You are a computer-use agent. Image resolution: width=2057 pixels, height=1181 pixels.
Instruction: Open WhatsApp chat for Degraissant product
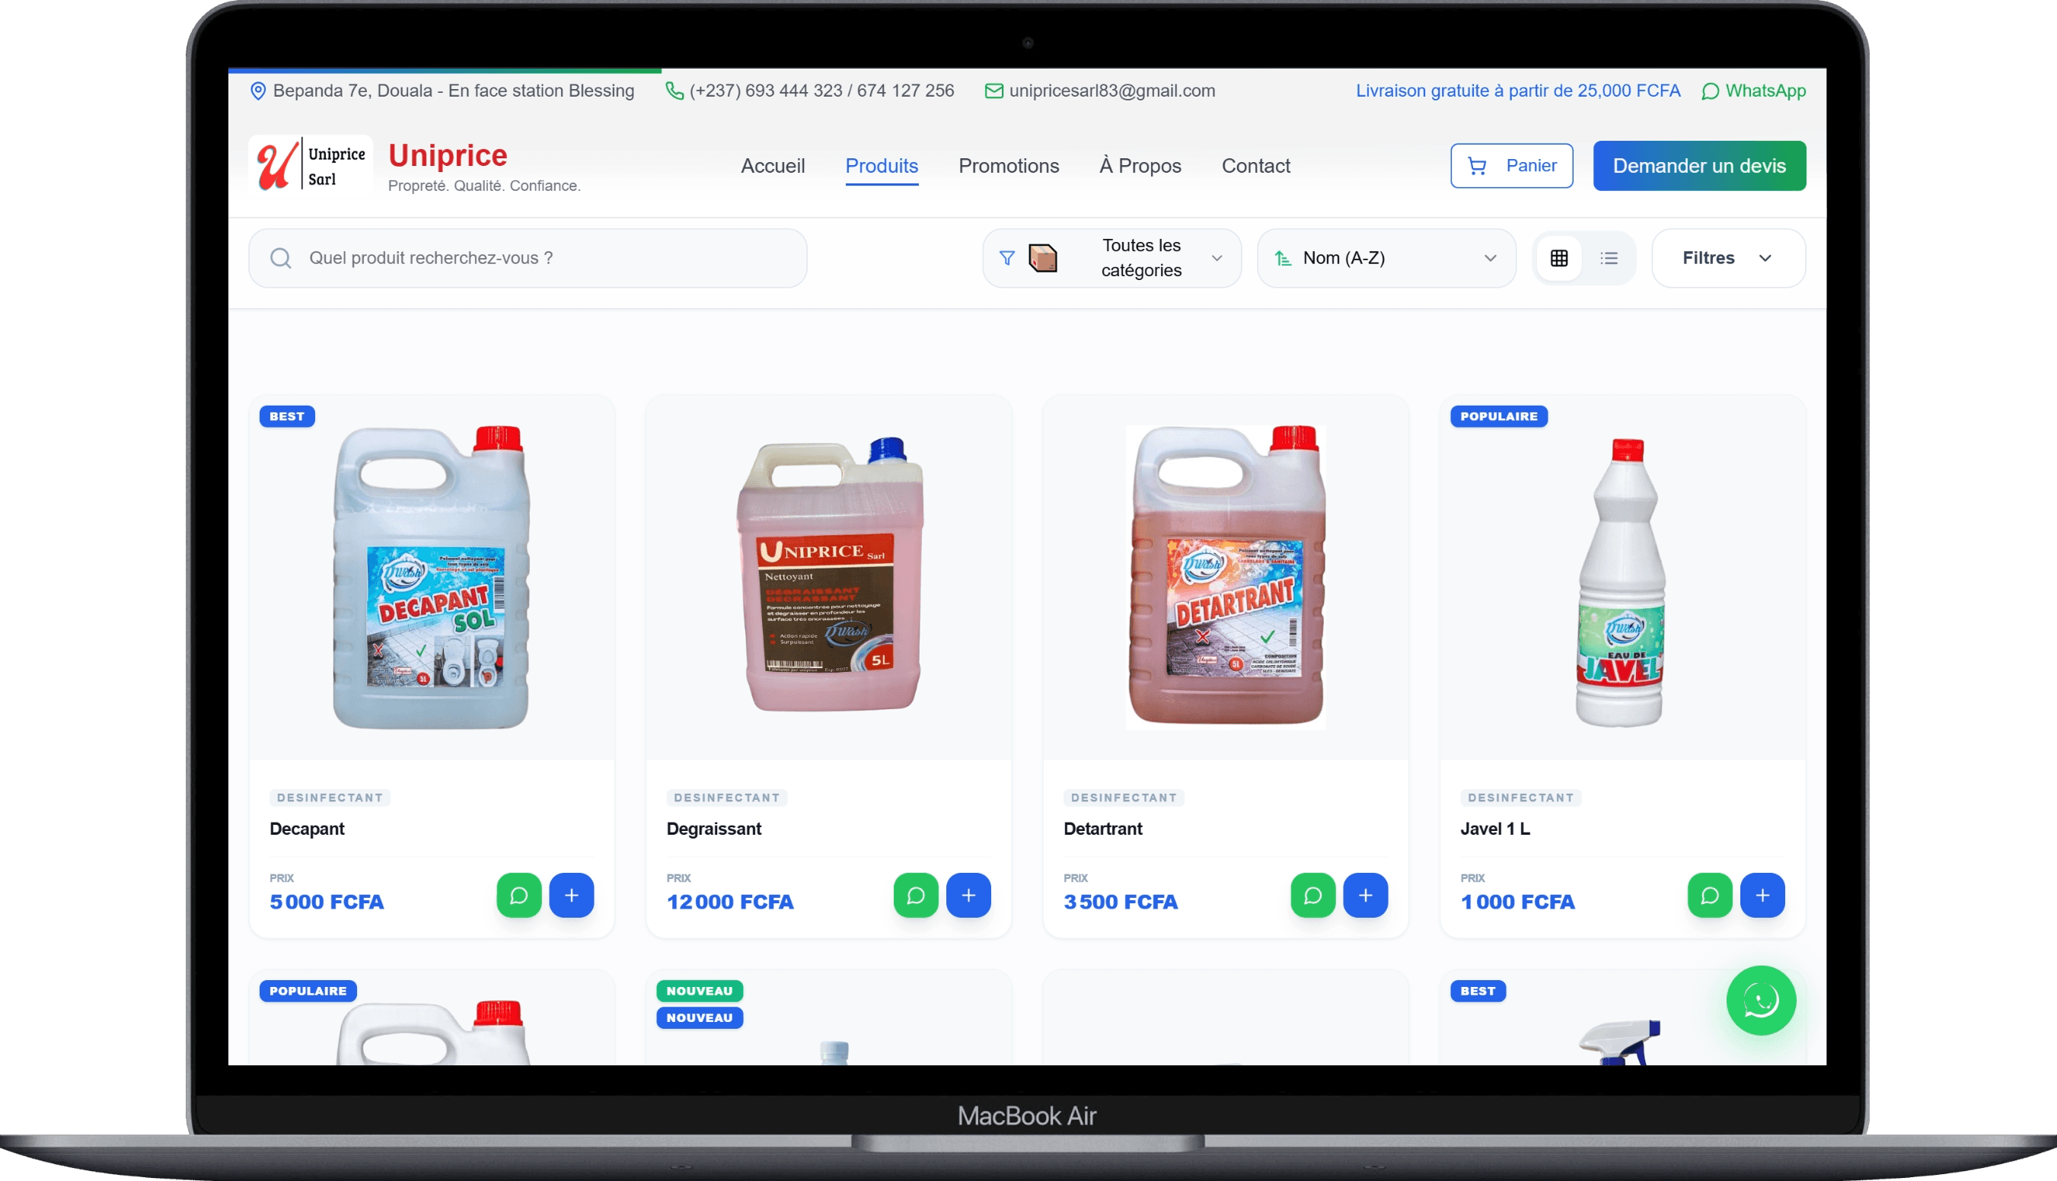[915, 895]
